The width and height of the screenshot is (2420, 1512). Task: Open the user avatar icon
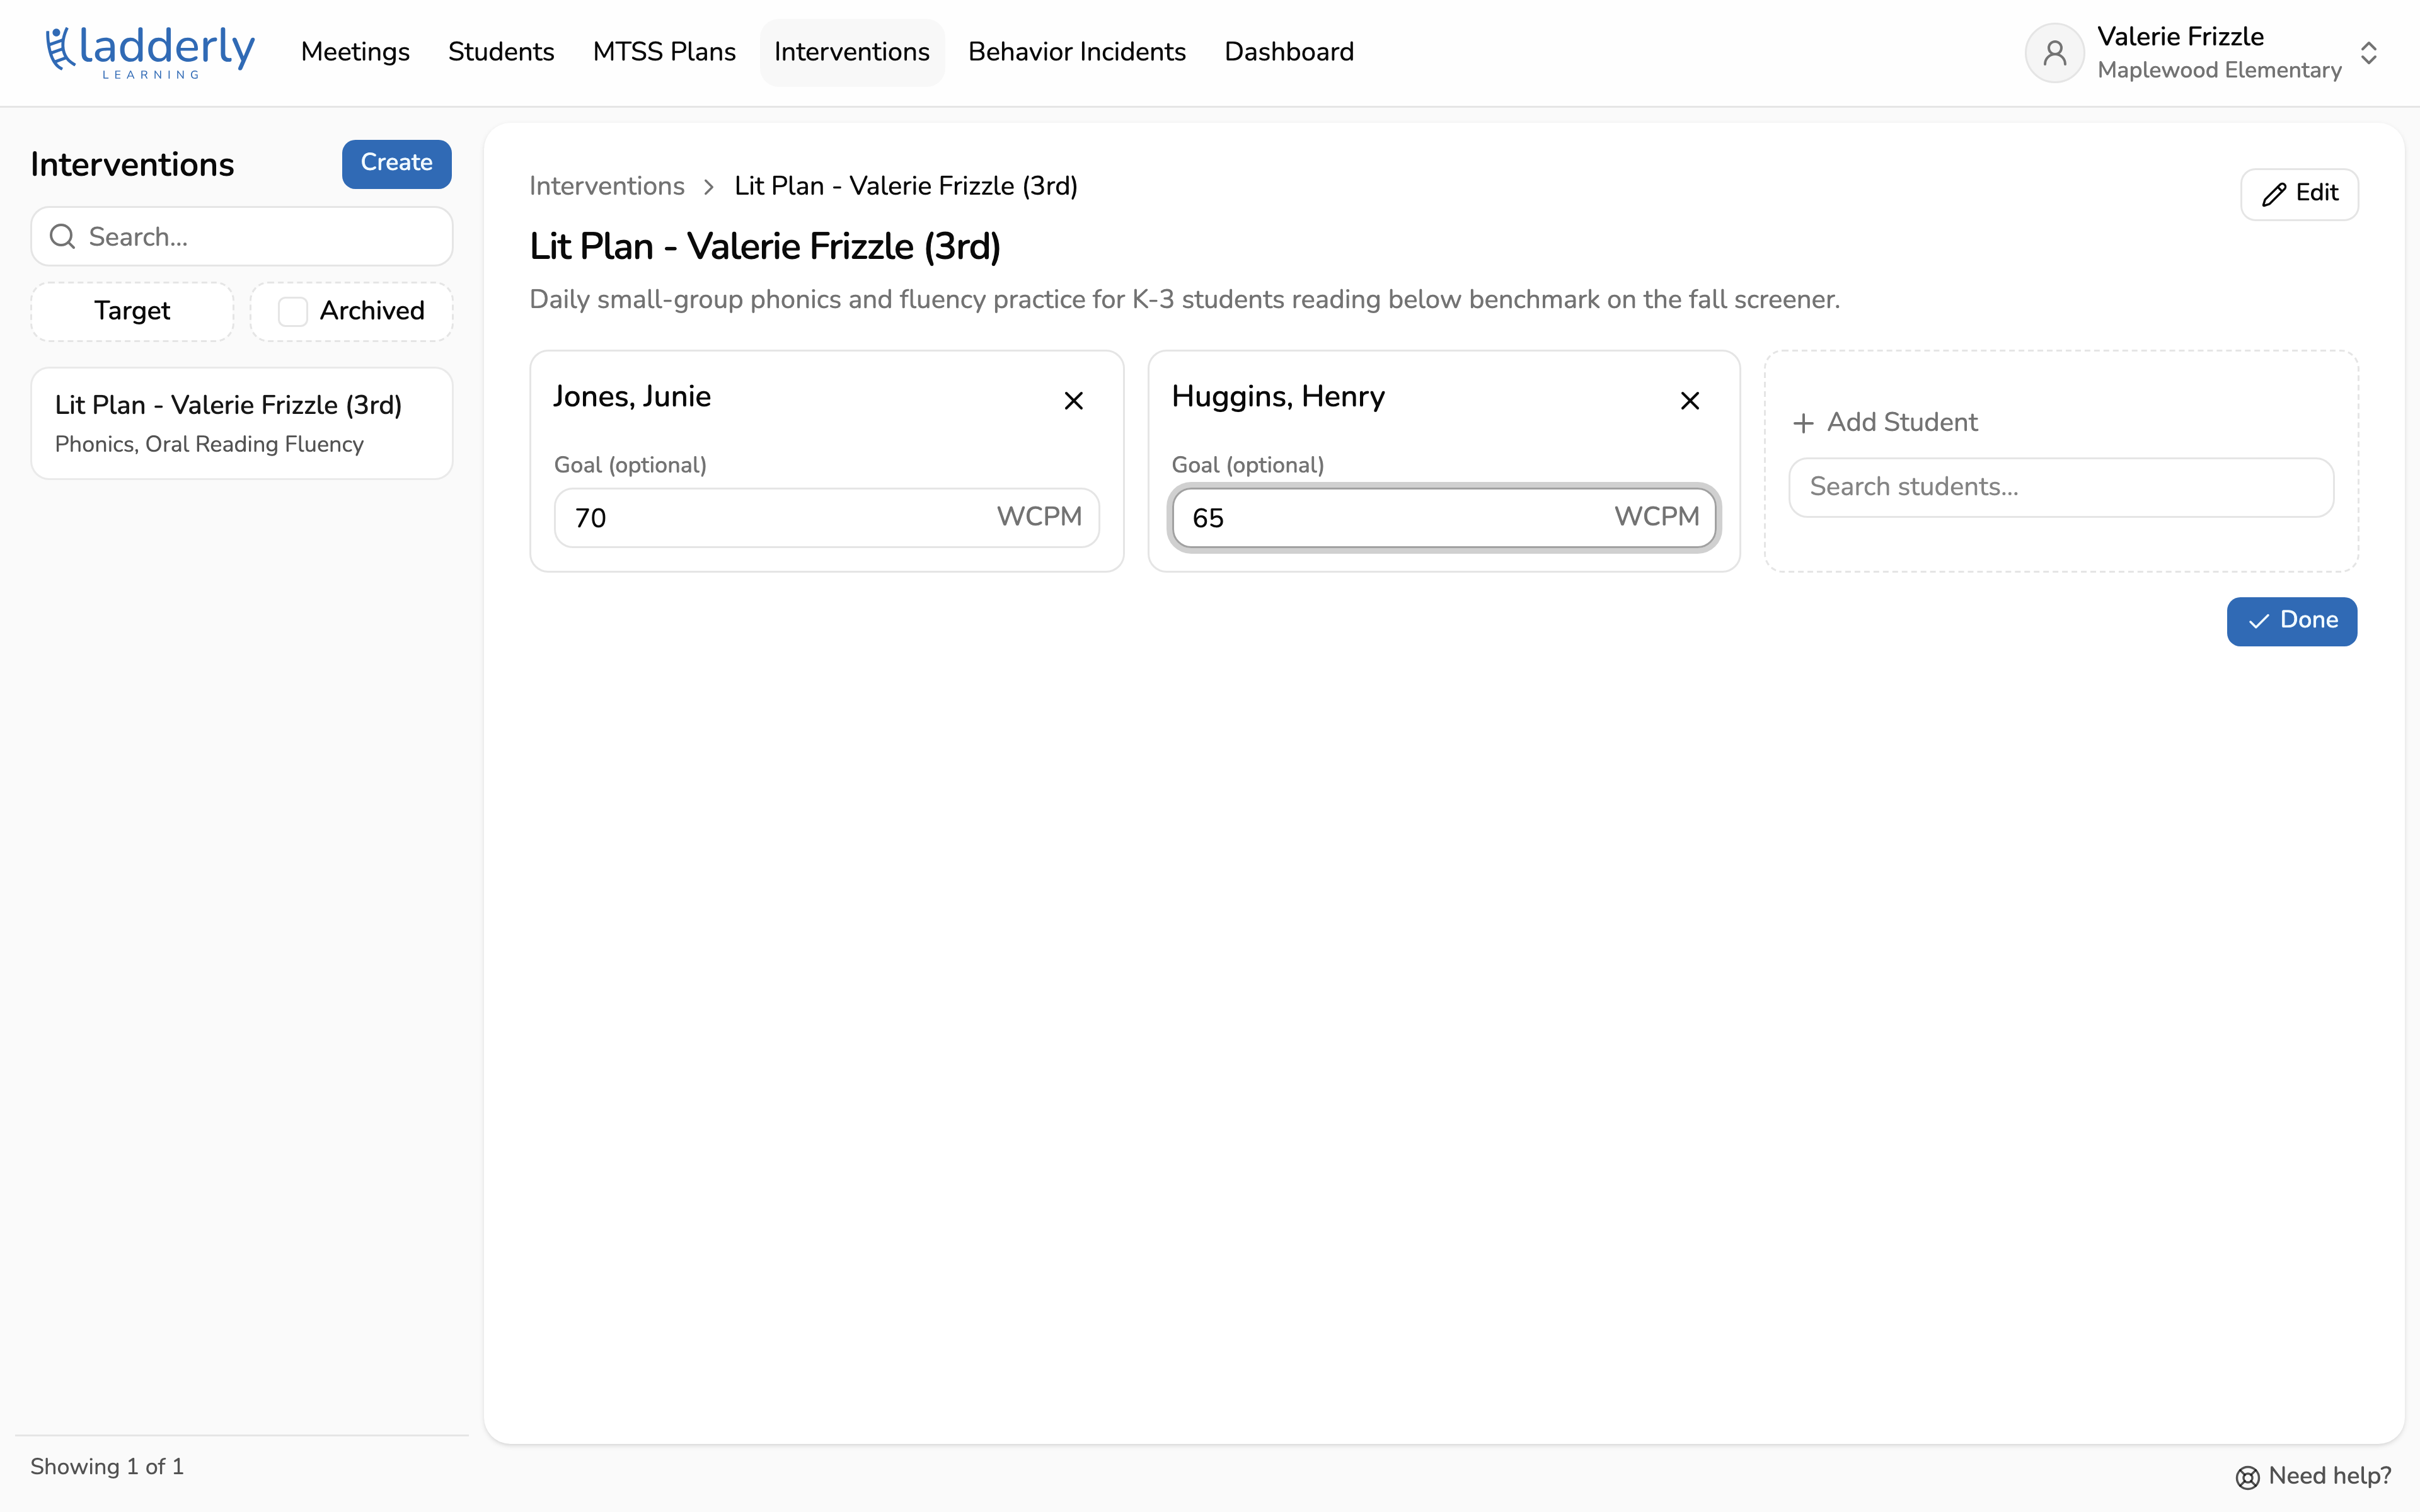coord(2054,53)
